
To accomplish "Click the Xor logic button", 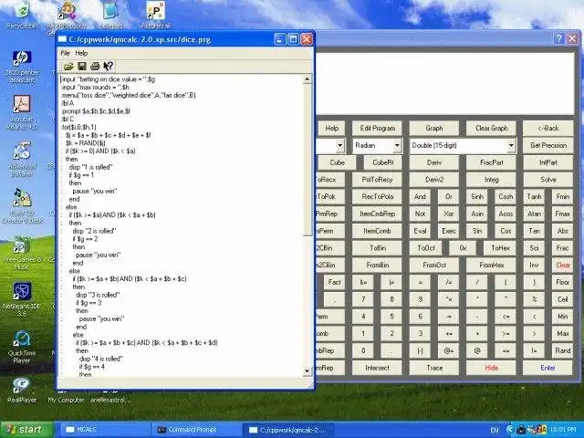I will click(448, 214).
